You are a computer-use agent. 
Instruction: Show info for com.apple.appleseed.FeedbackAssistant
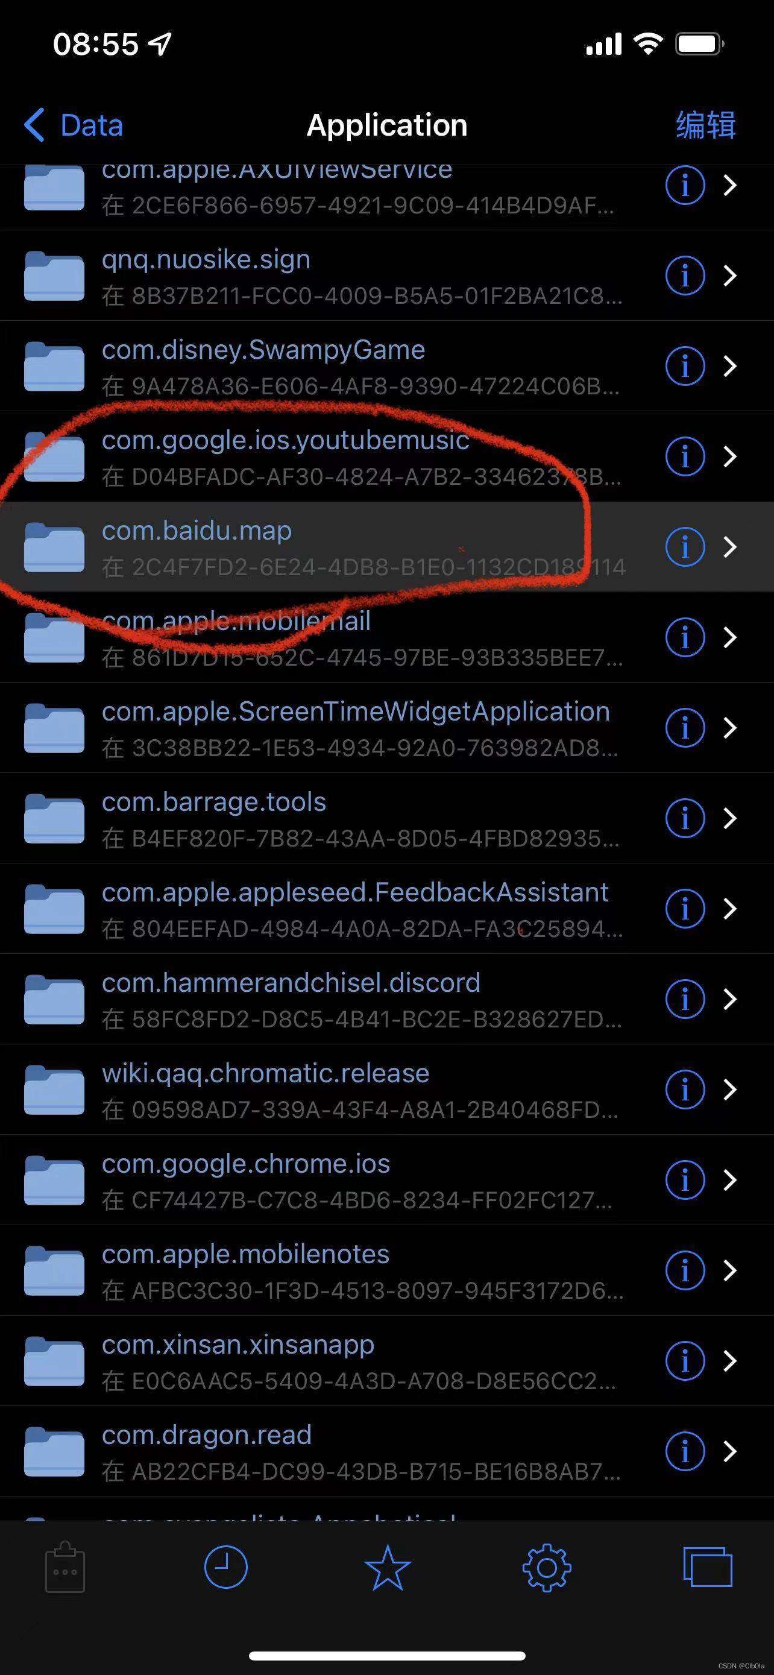point(685,909)
